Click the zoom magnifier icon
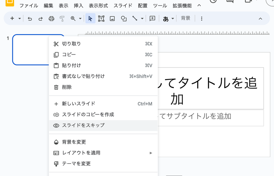This screenshot has width=274, height=176. pyautogui.click(x=73, y=18)
